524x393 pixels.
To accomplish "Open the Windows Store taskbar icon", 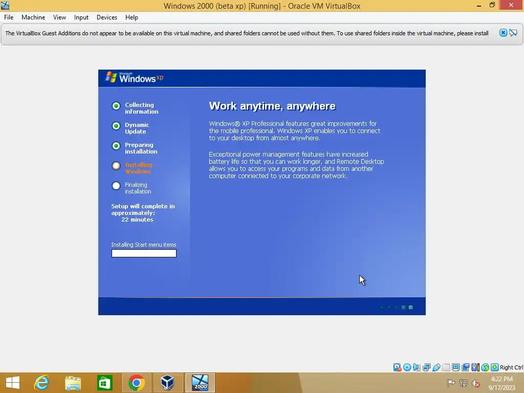I will coord(104,383).
